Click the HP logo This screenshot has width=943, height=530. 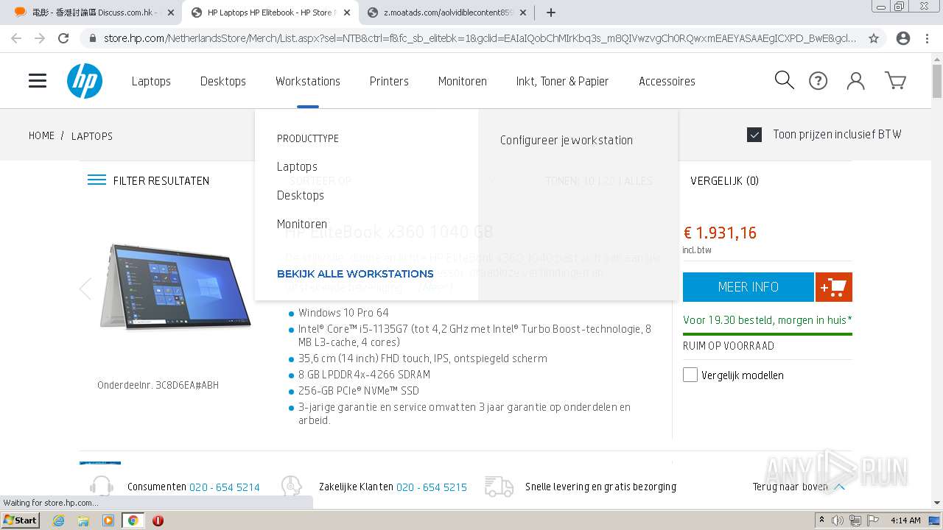coord(85,81)
